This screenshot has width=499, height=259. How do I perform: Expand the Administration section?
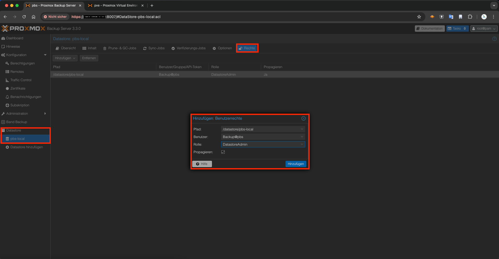click(x=17, y=113)
